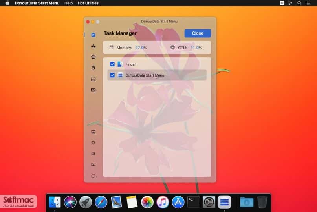Image resolution: width=317 pixels, height=212 pixels.
Task: Select the camera folder sidebar icon
Action: click(93, 90)
